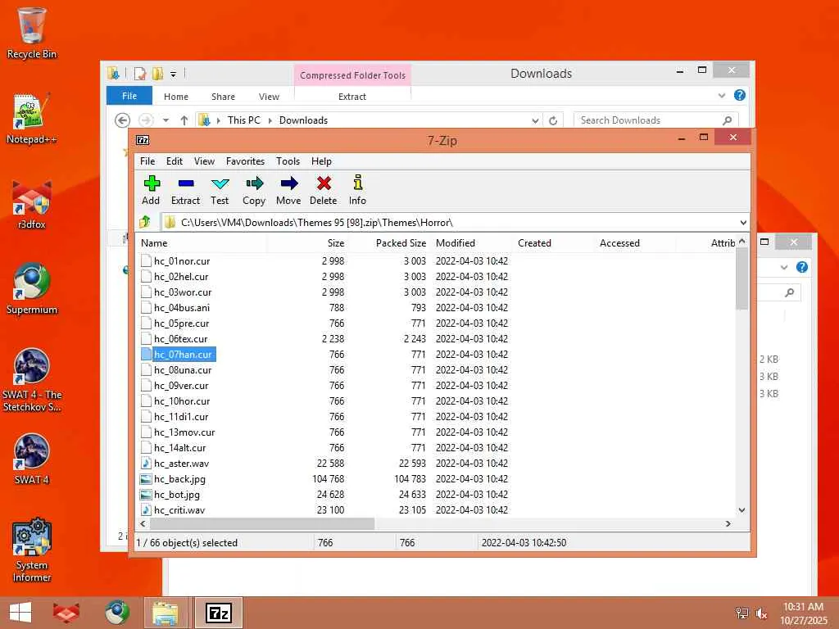This screenshot has height=629, width=839.
Task: Click the 7-Zip taskbar button
Action: click(218, 613)
